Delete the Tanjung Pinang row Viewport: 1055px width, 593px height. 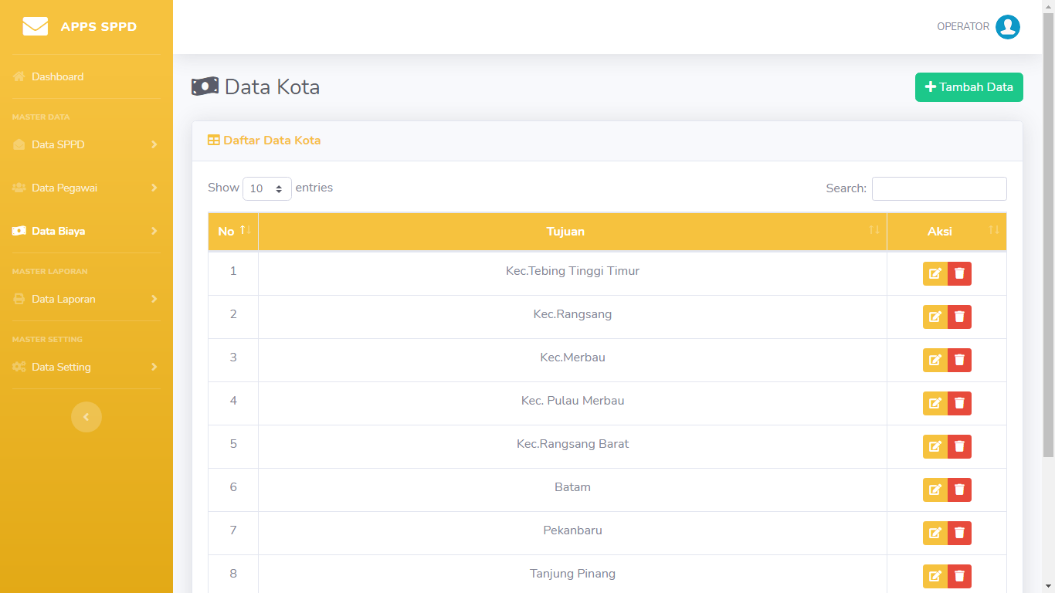959,576
